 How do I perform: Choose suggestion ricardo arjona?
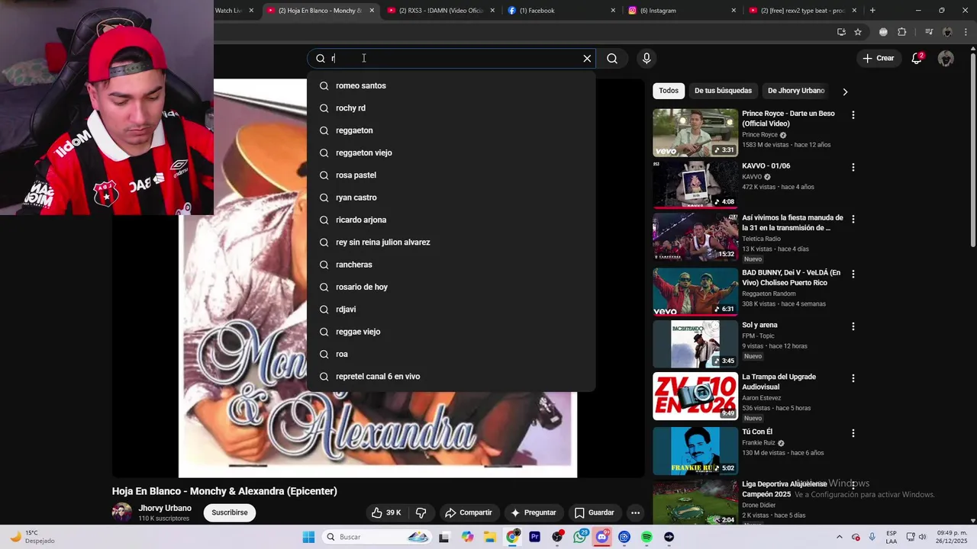(x=450, y=220)
